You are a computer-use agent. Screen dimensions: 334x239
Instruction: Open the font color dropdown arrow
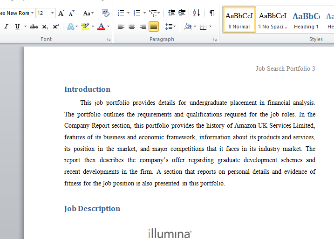tap(109, 27)
